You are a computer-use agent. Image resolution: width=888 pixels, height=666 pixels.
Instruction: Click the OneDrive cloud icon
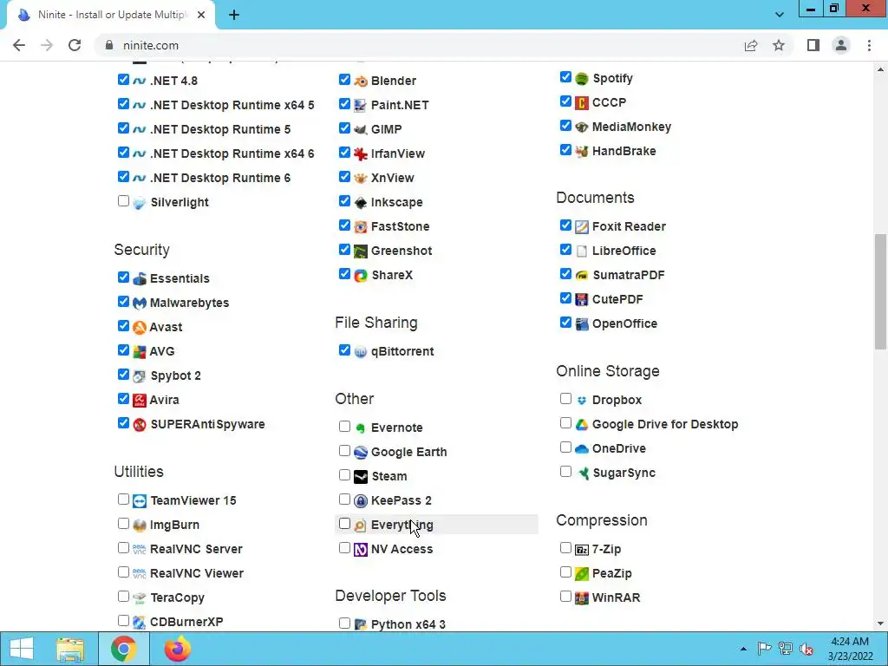[582, 449]
